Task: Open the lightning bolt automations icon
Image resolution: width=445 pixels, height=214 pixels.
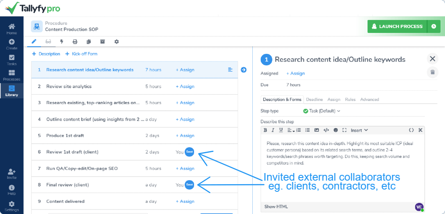Action: pos(61,42)
